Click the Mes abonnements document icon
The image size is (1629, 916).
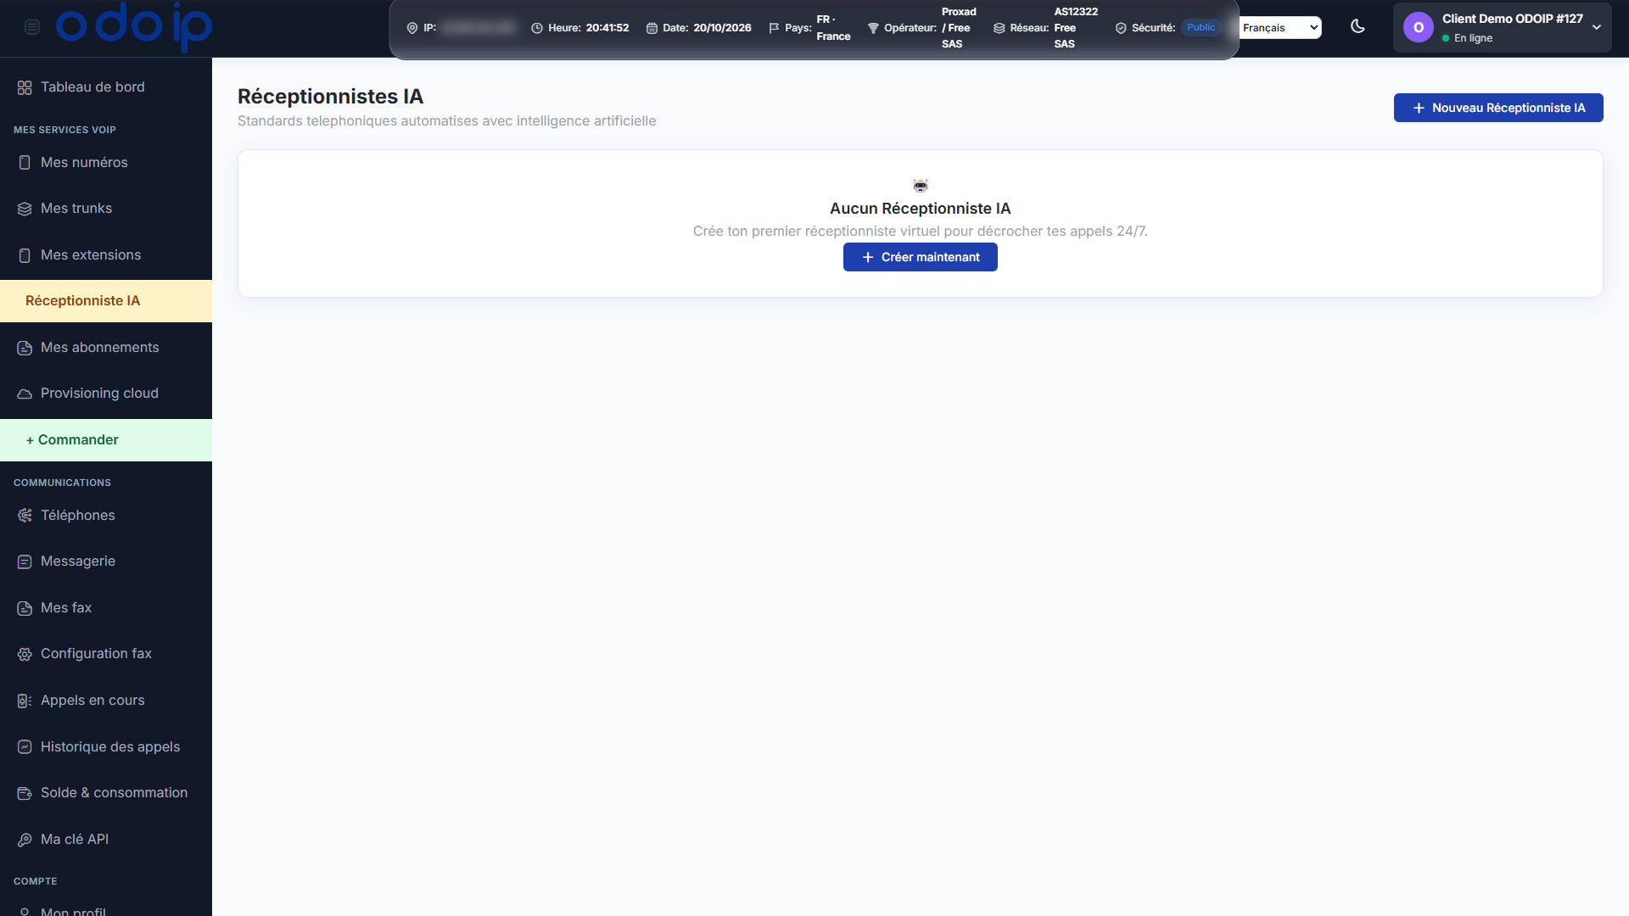[x=25, y=348]
